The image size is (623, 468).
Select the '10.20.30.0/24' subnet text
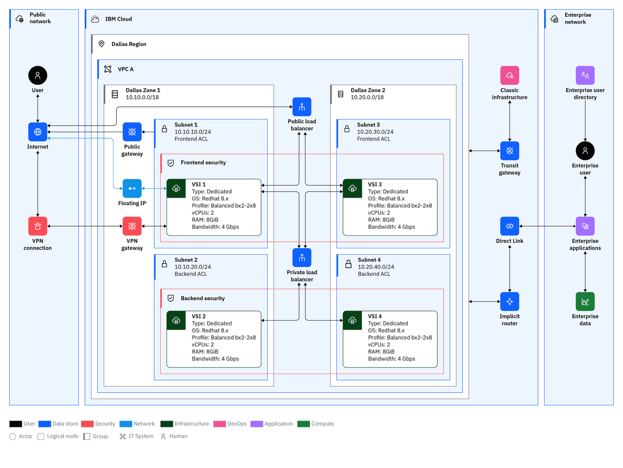[x=375, y=132]
